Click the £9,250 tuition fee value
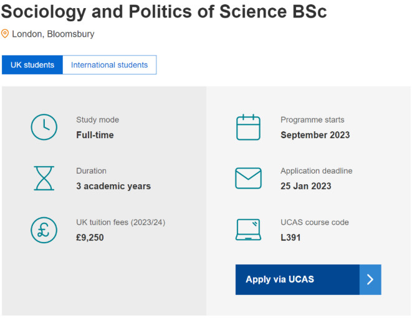The width and height of the screenshot is (412, 318). pyautogui.click(x=90, y=238)
